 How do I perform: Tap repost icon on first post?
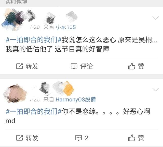point(20,66)
